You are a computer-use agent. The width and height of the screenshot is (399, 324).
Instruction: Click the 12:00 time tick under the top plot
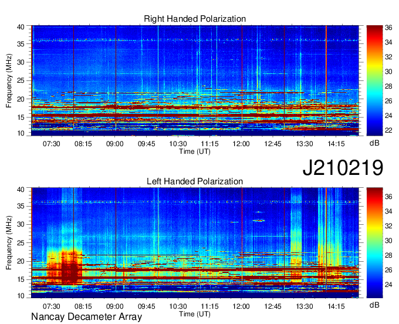coord(241,144)
